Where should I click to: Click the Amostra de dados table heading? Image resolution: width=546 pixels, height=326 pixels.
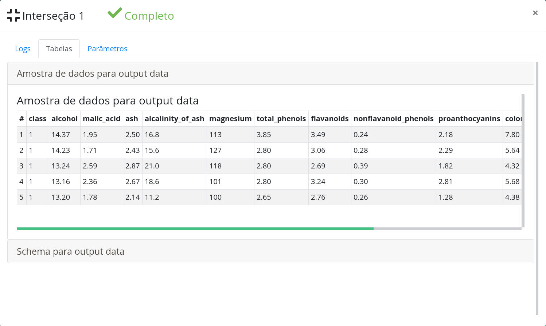click(108, 101)
